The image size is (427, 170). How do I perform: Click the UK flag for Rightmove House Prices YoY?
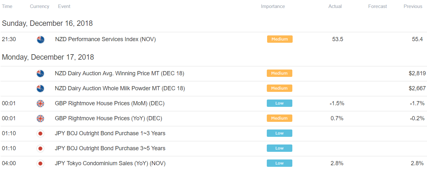(x=40, y=118)
